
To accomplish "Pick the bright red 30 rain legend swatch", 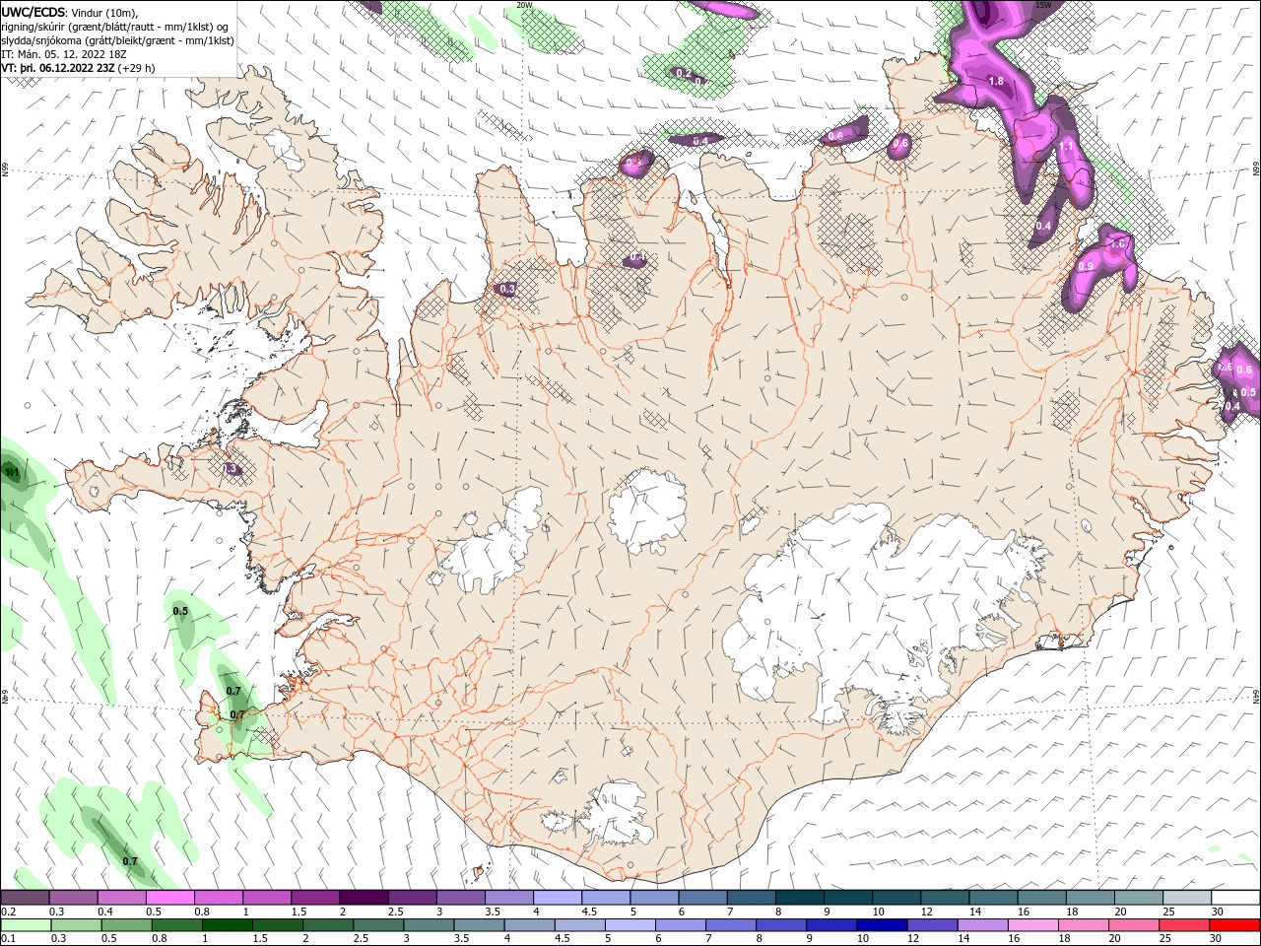I will pyautogui.click(x=1234, y=925).
